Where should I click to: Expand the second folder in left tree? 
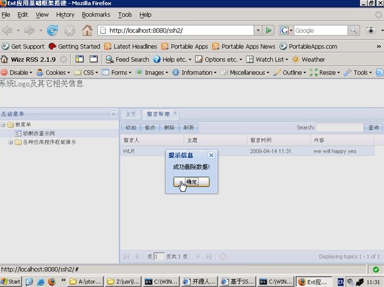[x=10, y=142]
